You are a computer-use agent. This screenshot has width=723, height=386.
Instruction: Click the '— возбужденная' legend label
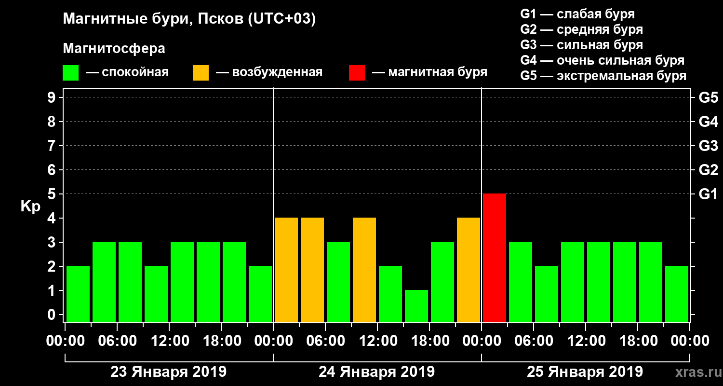[269, 72]
